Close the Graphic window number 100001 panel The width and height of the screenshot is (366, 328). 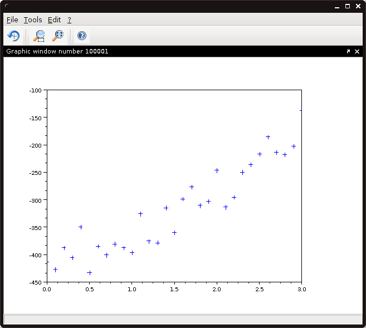coord(357,51)
